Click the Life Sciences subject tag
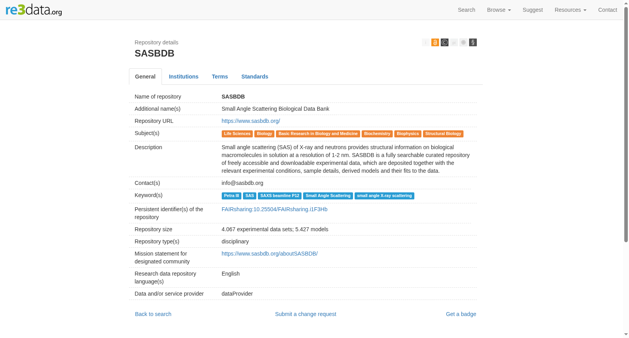 pyautogui.click(x=237, y=134)
